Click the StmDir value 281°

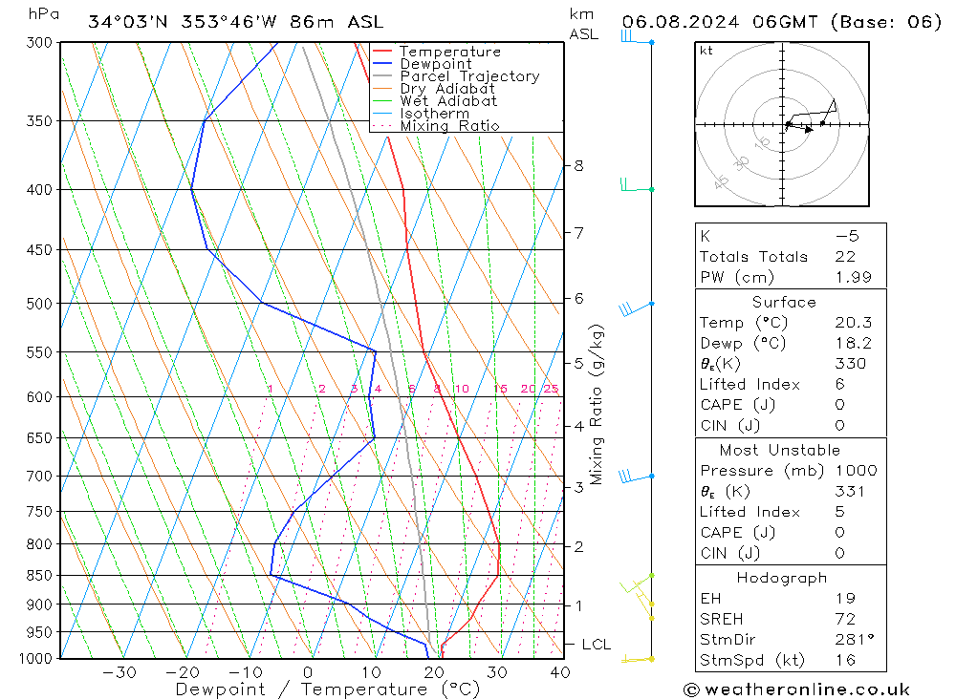(x=855, y=639)
